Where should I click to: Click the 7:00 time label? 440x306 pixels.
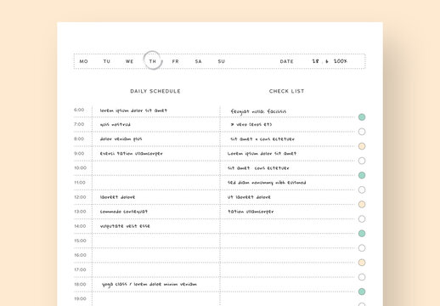click(79, 124)
